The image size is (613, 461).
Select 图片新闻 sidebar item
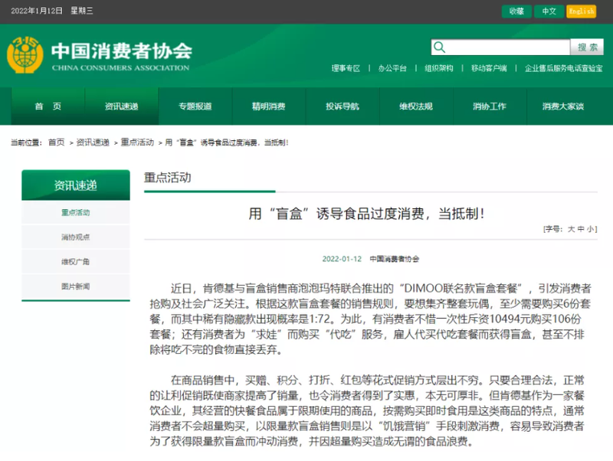[x=75, y=286]
